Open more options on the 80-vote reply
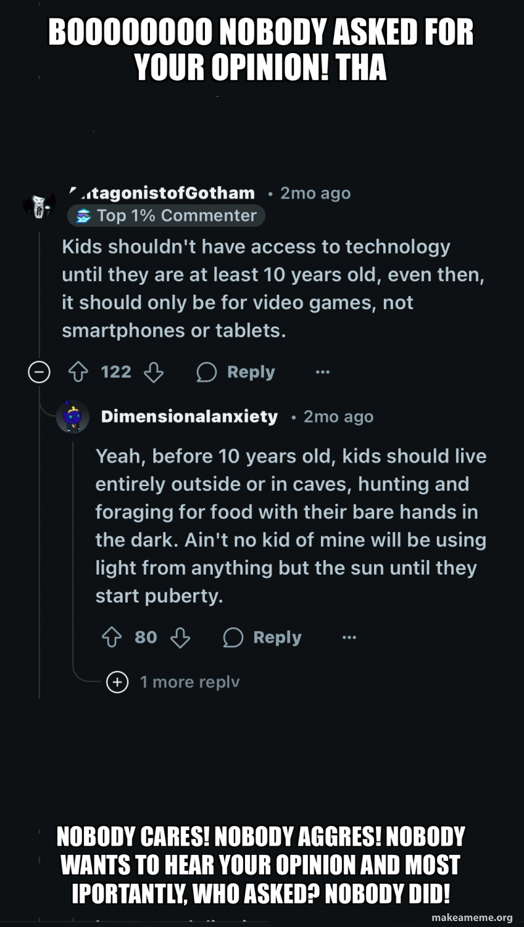This screenshot has height=927, width=524. (x=349, y=638)
